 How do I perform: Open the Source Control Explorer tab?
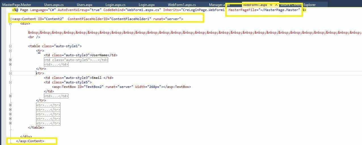coord(298,5)
